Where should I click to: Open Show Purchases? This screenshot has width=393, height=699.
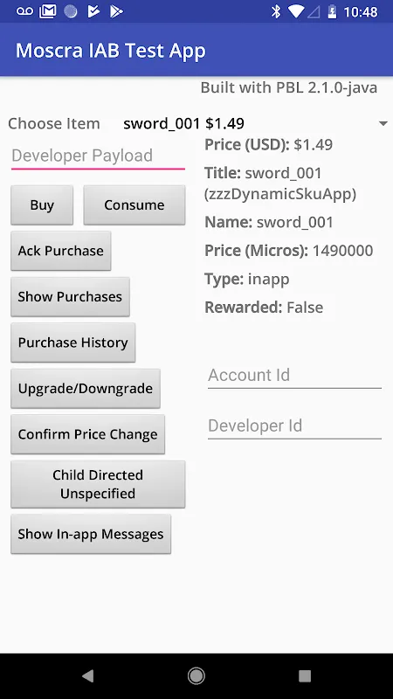[x=70, y=297]
